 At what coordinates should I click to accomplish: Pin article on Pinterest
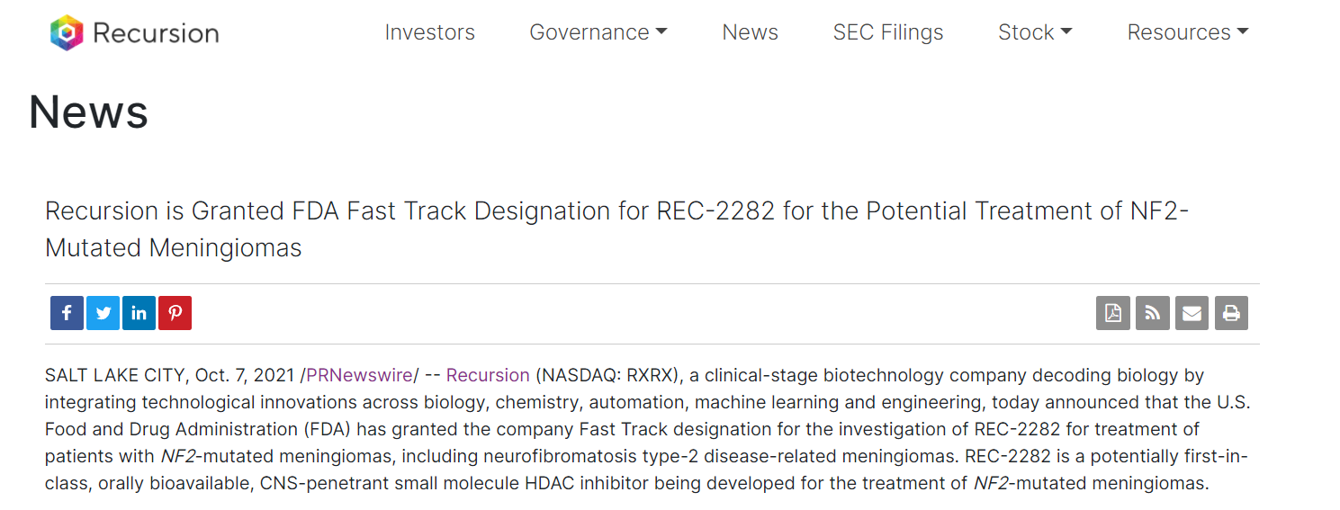[175, 313]
